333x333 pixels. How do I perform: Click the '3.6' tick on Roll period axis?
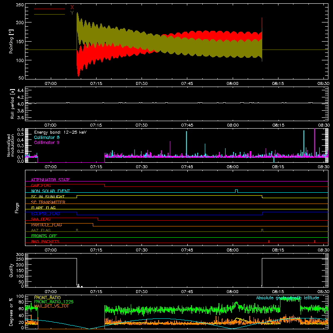20,117
